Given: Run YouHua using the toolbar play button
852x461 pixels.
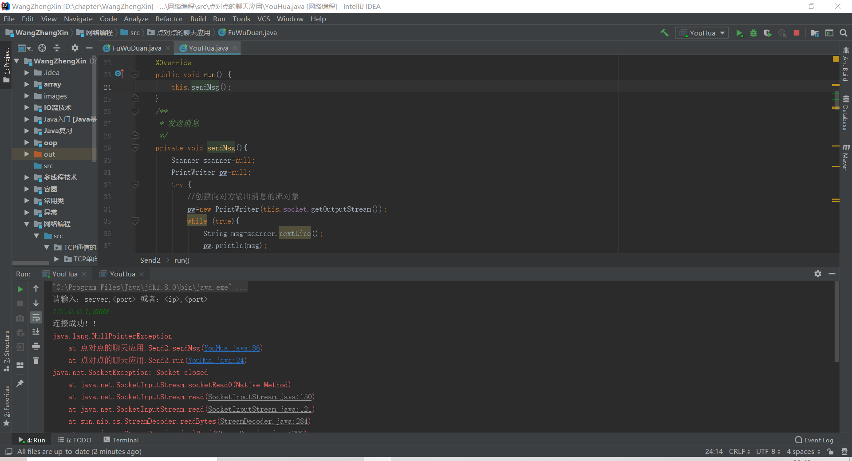Looking at the screenshot, I should [739, 33].
